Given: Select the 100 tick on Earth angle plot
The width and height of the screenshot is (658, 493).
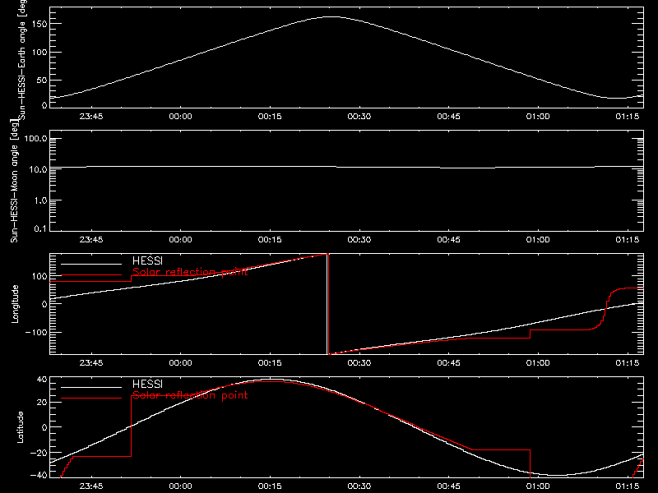Looking at the screenshot, I should 39,52.
